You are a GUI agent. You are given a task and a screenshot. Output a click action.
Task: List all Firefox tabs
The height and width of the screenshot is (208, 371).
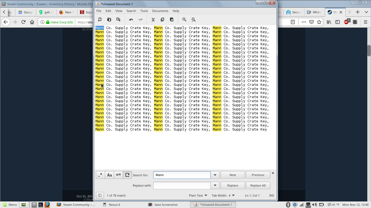pos(366,12)
